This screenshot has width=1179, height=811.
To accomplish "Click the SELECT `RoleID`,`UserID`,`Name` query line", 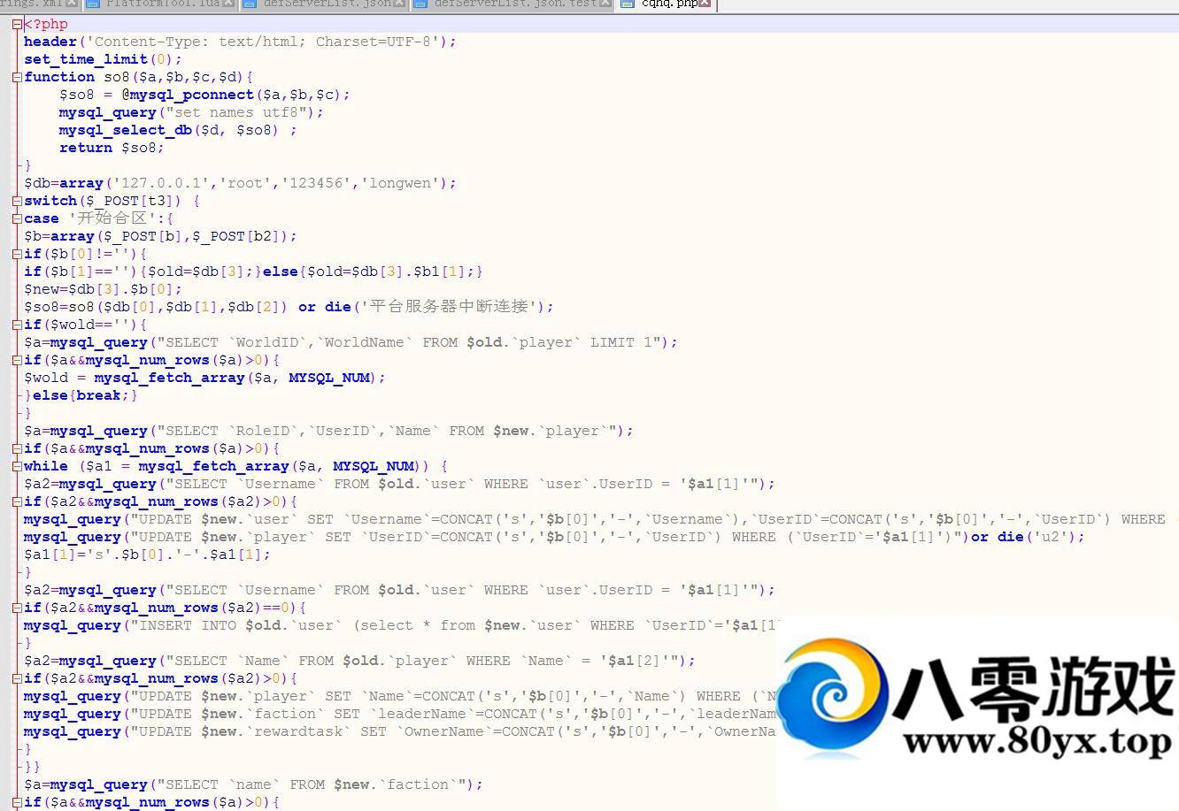I will tap(328, 431).
